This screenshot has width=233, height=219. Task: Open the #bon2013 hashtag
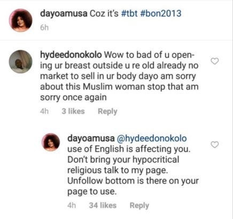pos(161,14)
